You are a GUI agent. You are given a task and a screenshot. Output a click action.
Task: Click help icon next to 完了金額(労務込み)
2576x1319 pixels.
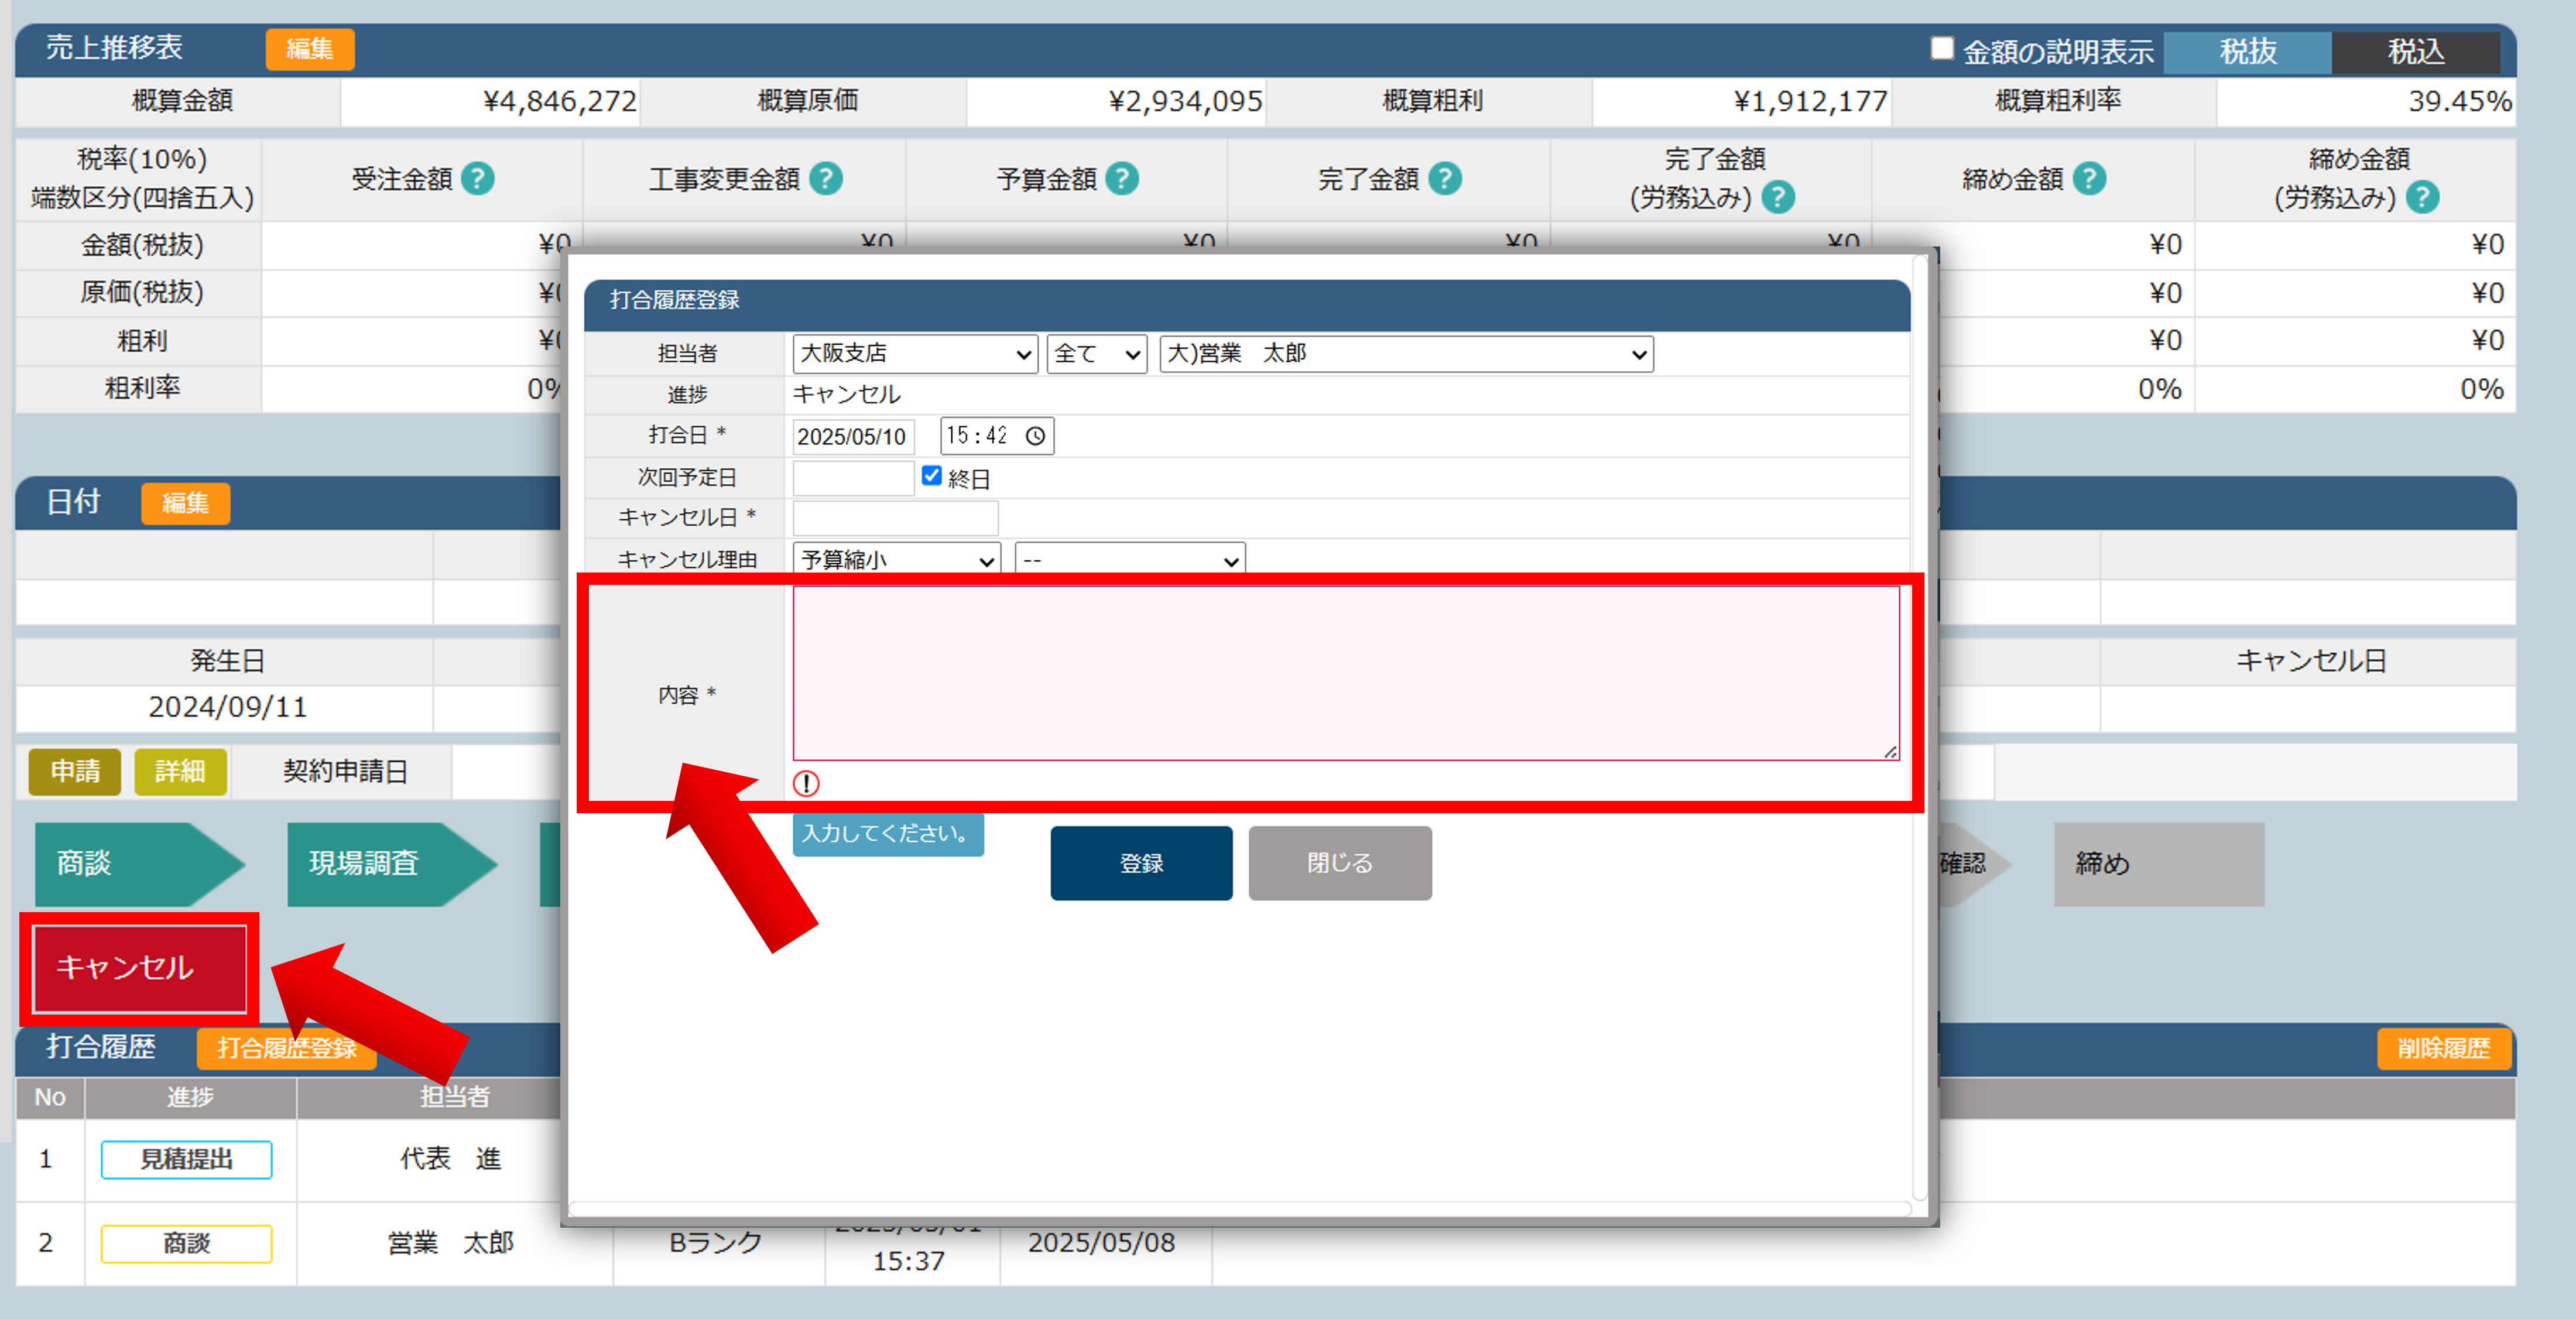1778,198
